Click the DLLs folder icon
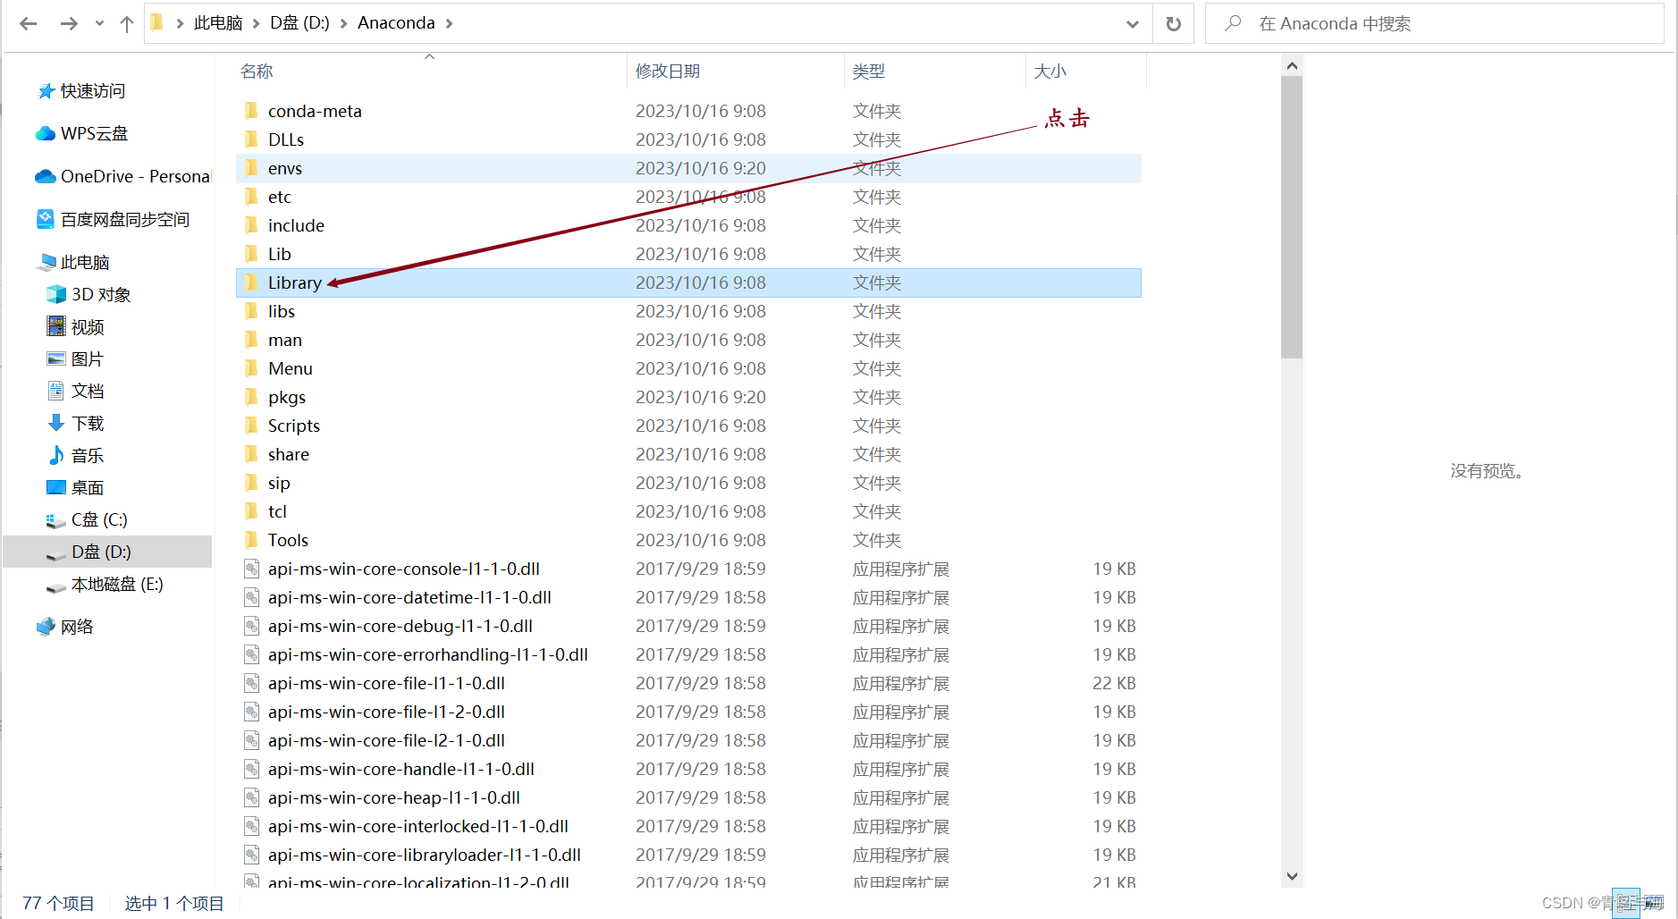 coord(251,139)
